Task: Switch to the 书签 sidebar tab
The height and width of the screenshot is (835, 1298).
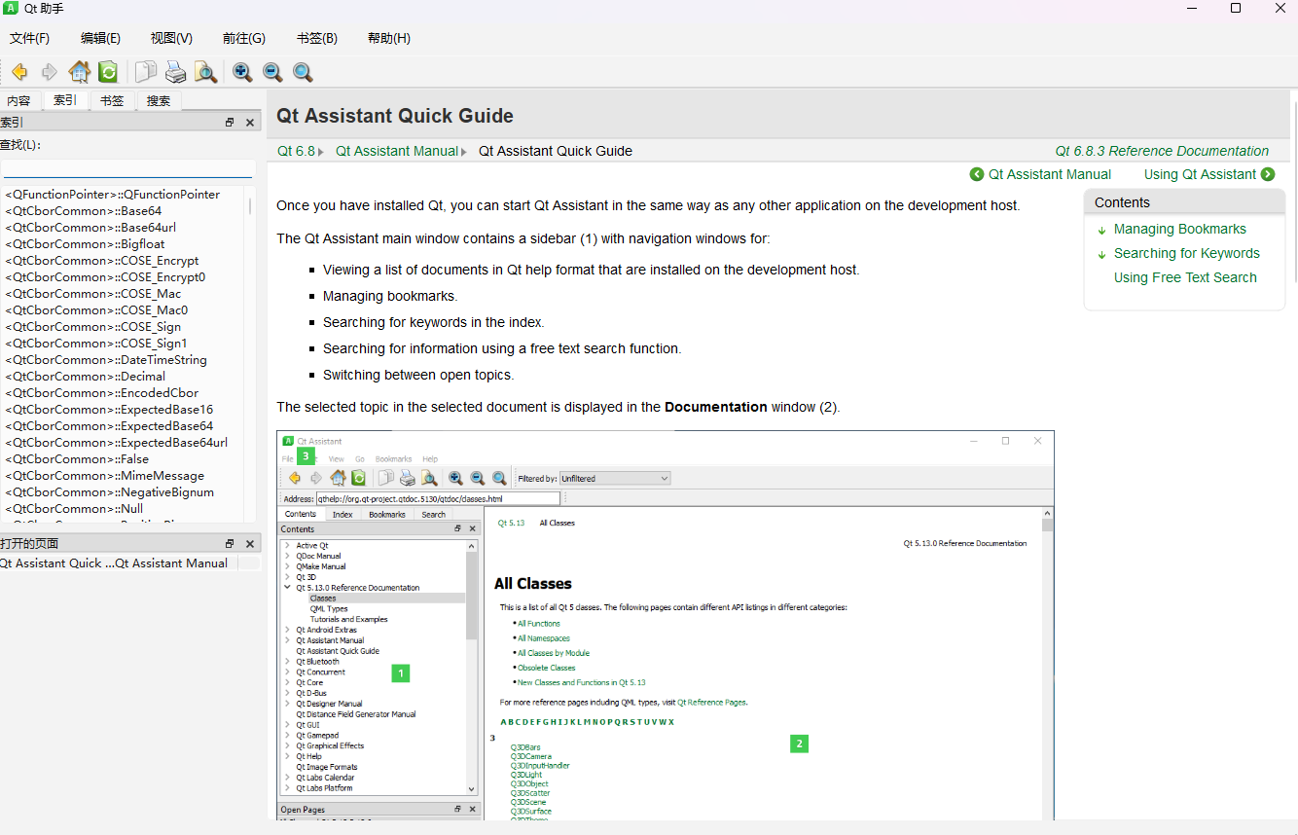Action: click(x=112, y=100)
